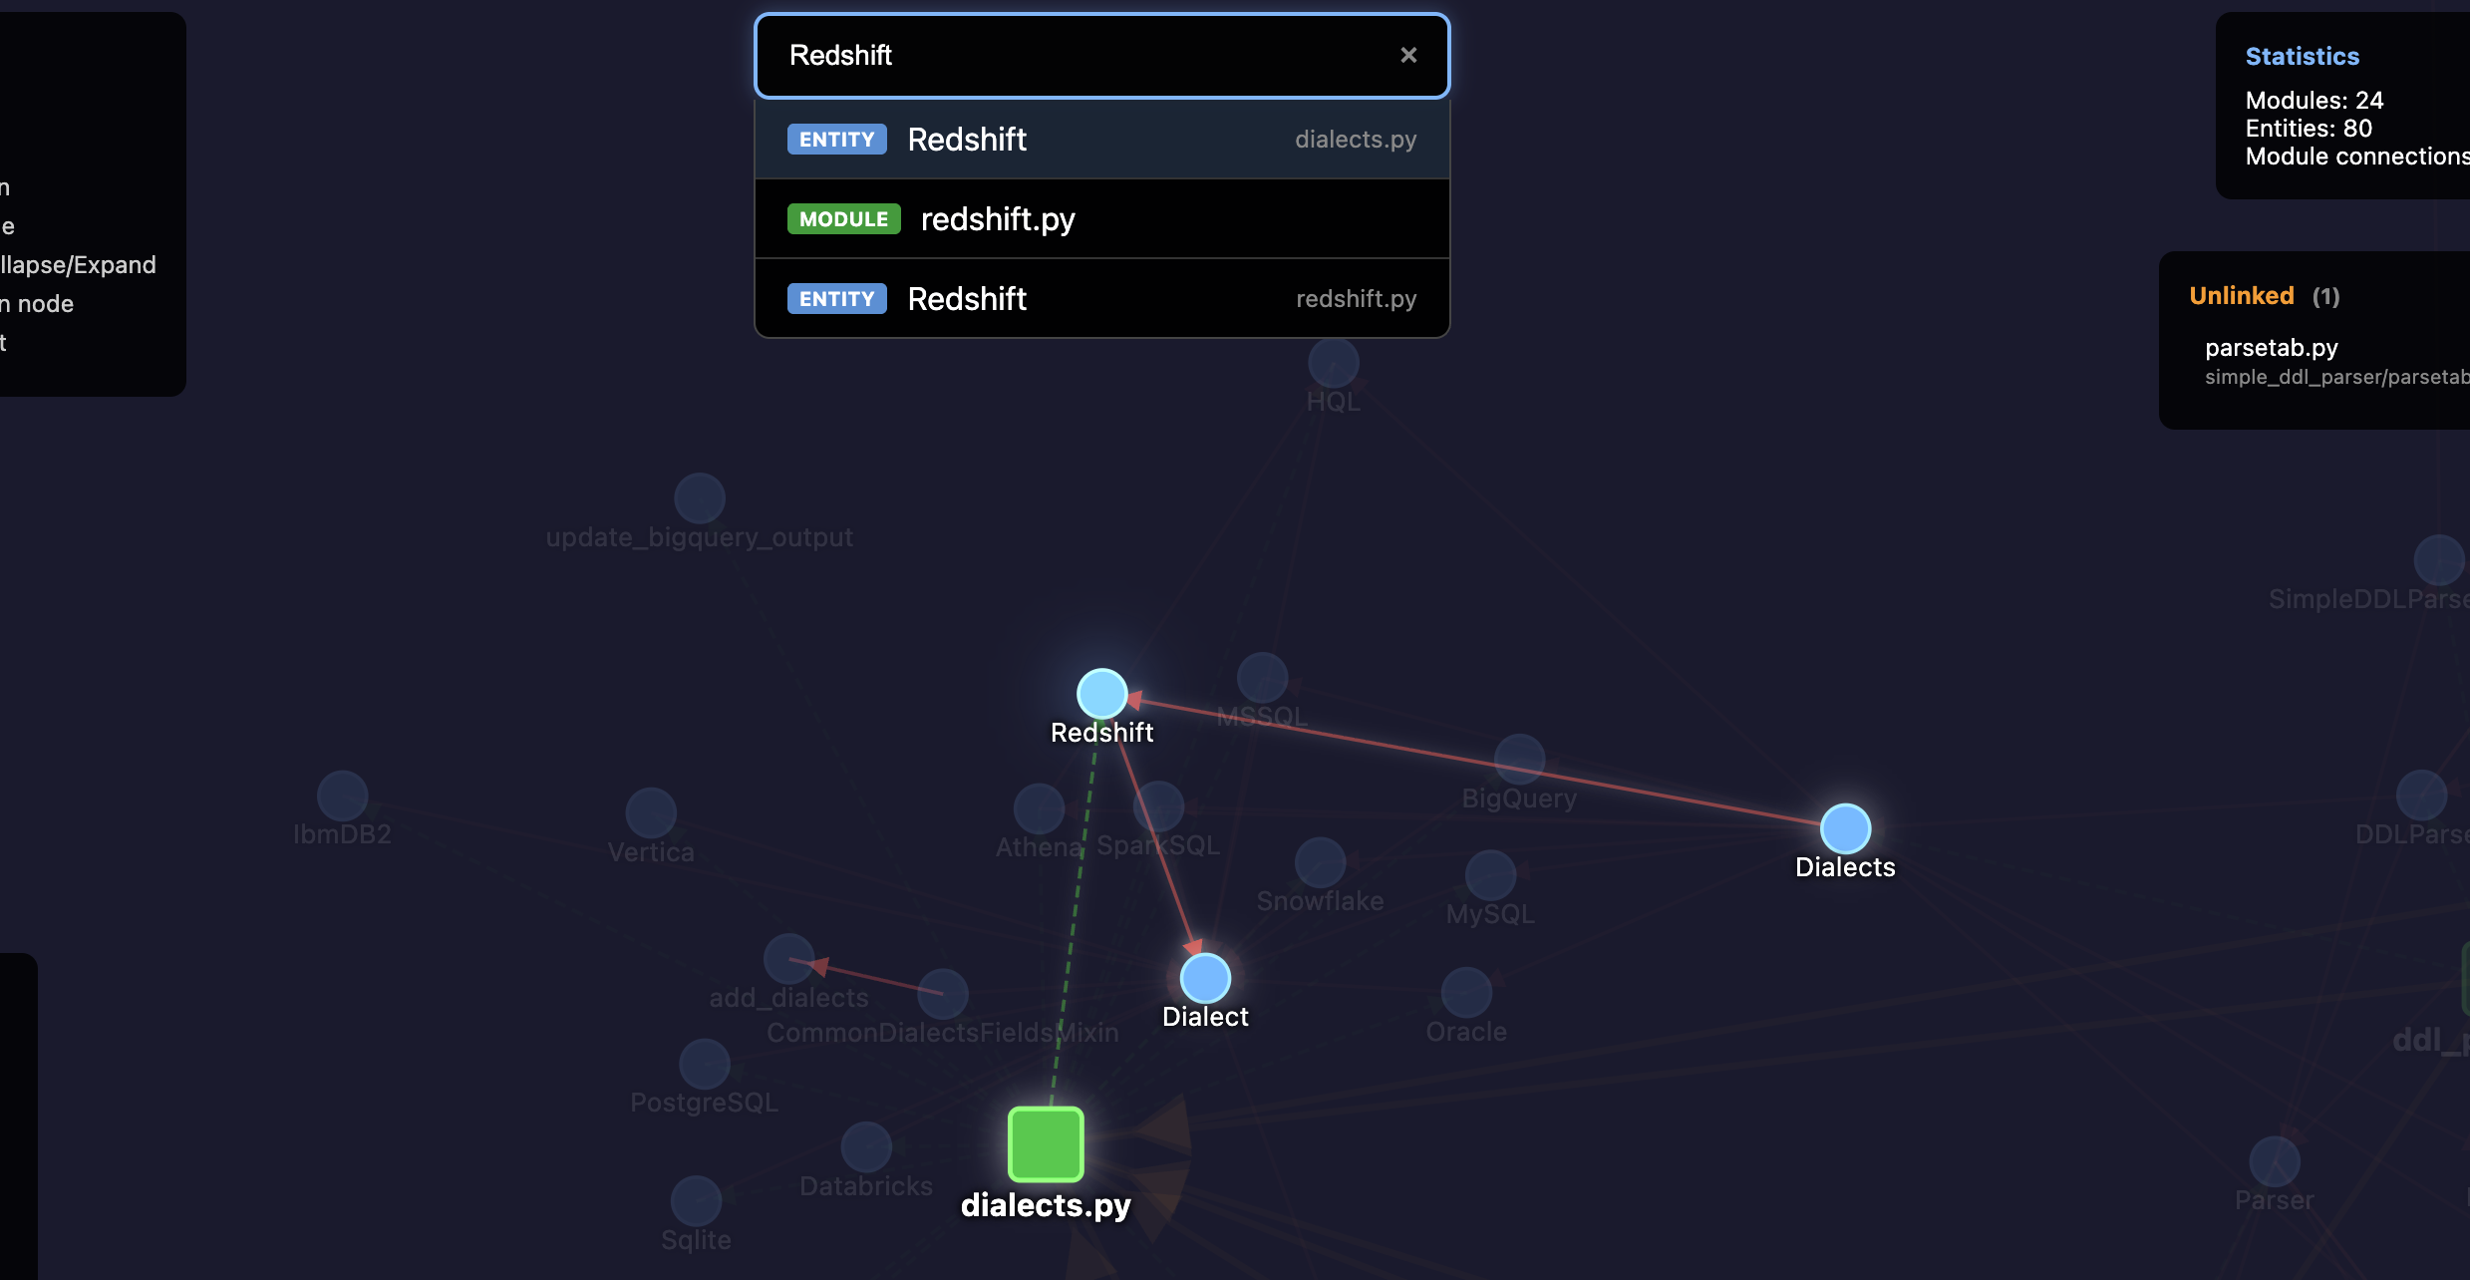The height and width of the screenshot is (1280, 2470).
Task: Clear the search box with the X button
Action: (1408, 55)
